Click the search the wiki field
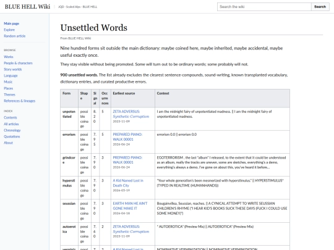Image resolution: width=334 pixels, height=250 pixels. [x=264, y=7]
